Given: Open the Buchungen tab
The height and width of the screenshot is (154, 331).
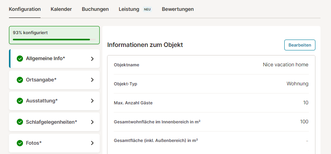Looking at the screenshot, I should click(95, 9).
